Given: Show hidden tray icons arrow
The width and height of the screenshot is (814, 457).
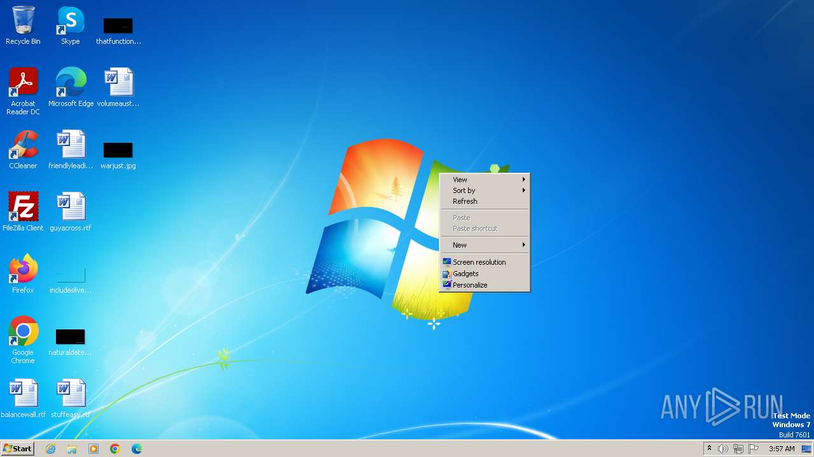Looking at the screenshot, I should click(709, 449).
